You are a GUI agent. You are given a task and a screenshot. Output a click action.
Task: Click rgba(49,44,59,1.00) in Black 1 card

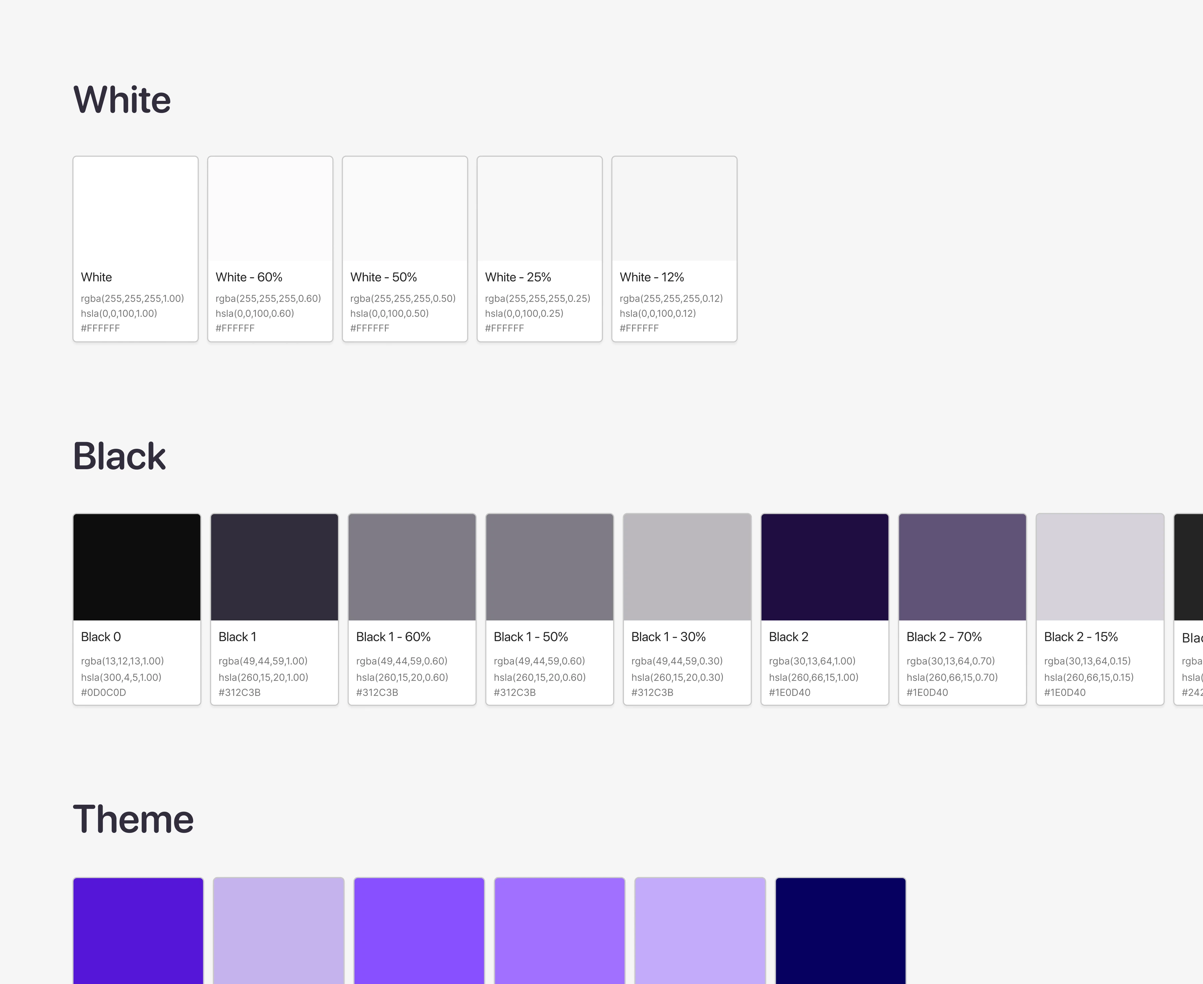tap(263, 662)
